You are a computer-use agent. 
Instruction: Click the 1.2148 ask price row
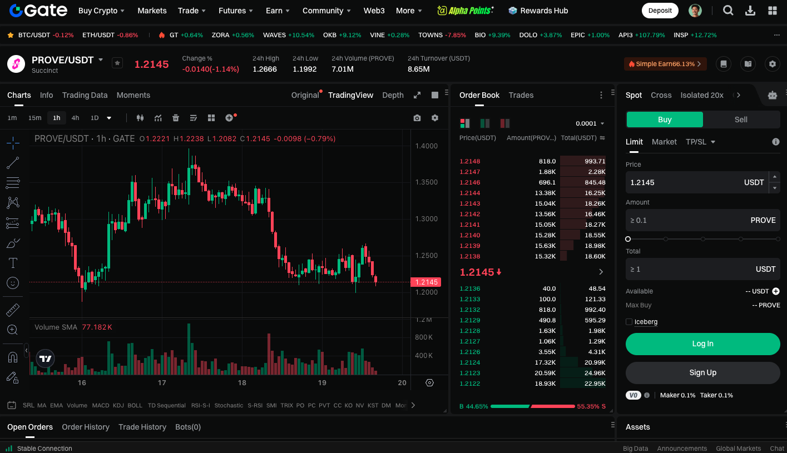click(x=532, y=161)
